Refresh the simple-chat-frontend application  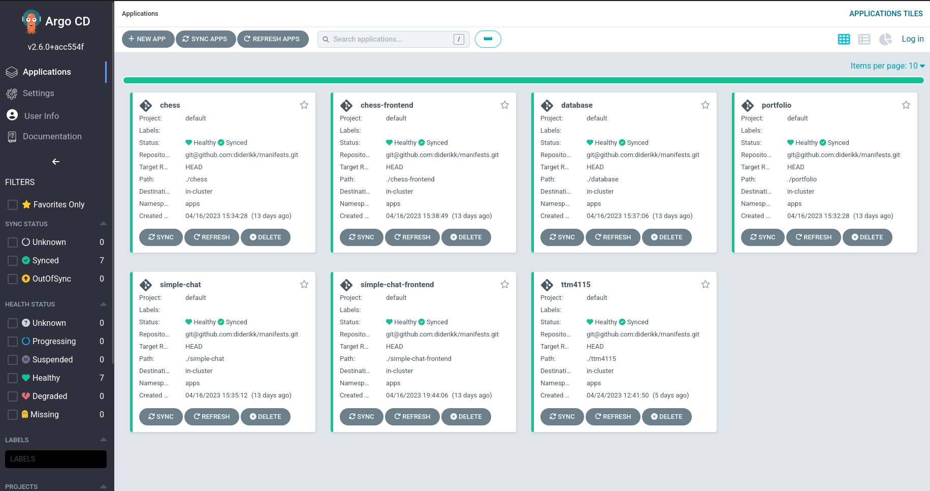(412, 417)
